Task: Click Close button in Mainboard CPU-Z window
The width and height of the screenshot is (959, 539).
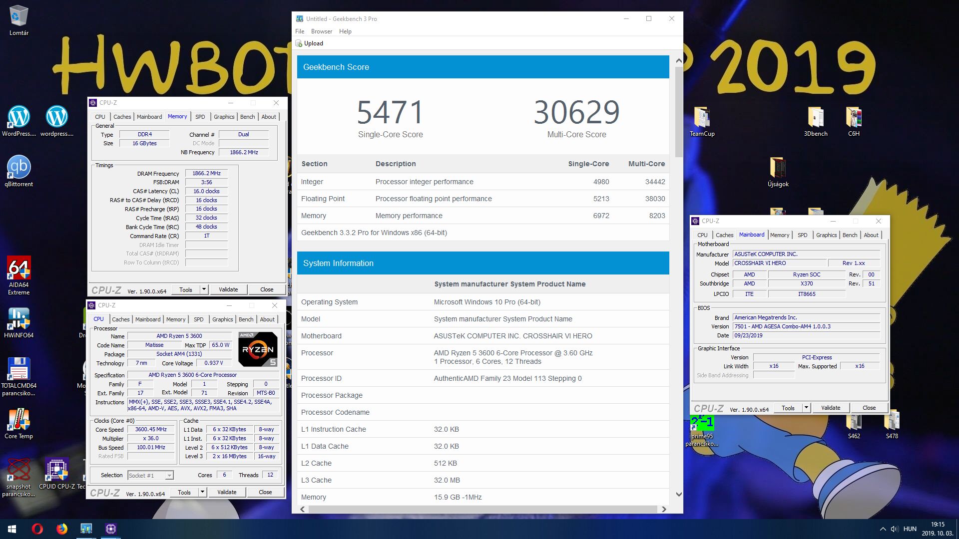Action: pyautogui.click(x=869, y=408)
